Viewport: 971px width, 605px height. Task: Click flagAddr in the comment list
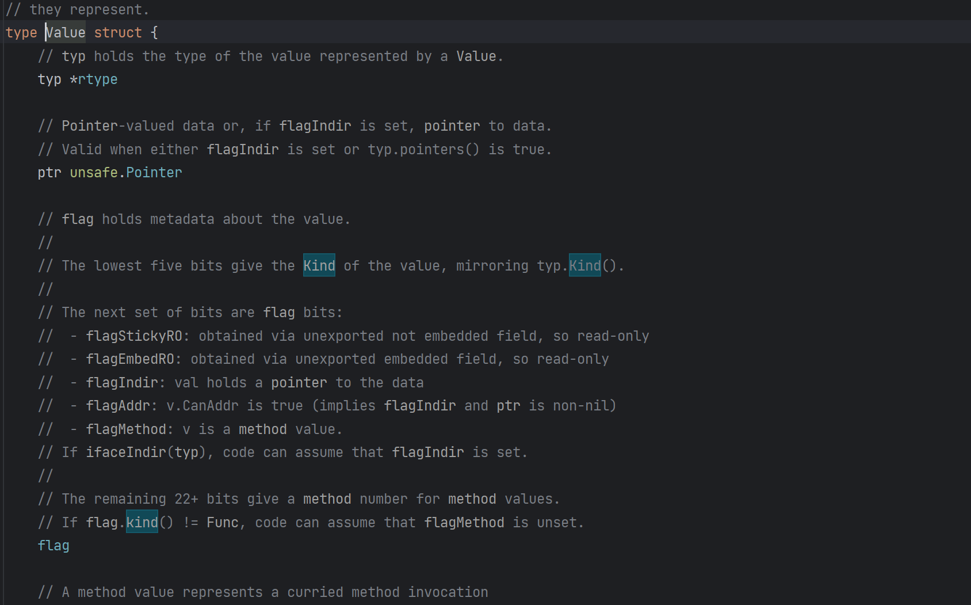pyautogui.click(x=118, y=406)
